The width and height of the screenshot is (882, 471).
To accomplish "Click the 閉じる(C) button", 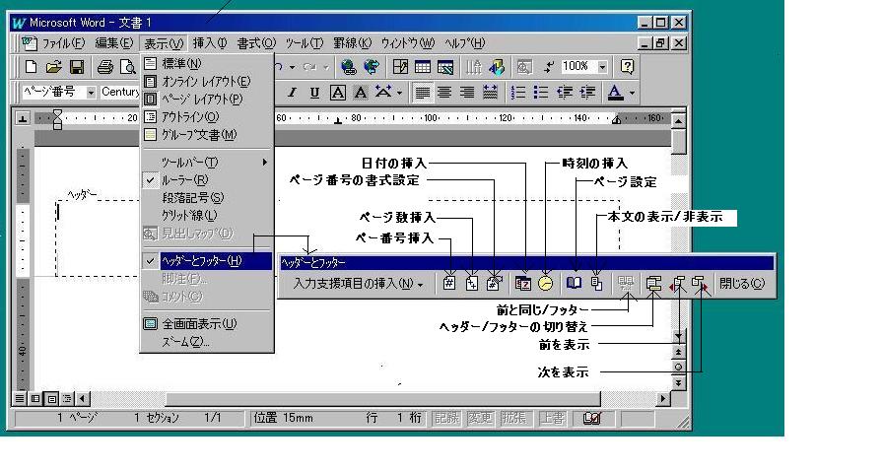I will point(742,284).
